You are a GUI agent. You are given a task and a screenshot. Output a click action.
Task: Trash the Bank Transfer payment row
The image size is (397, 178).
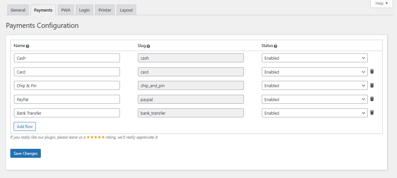372,113
